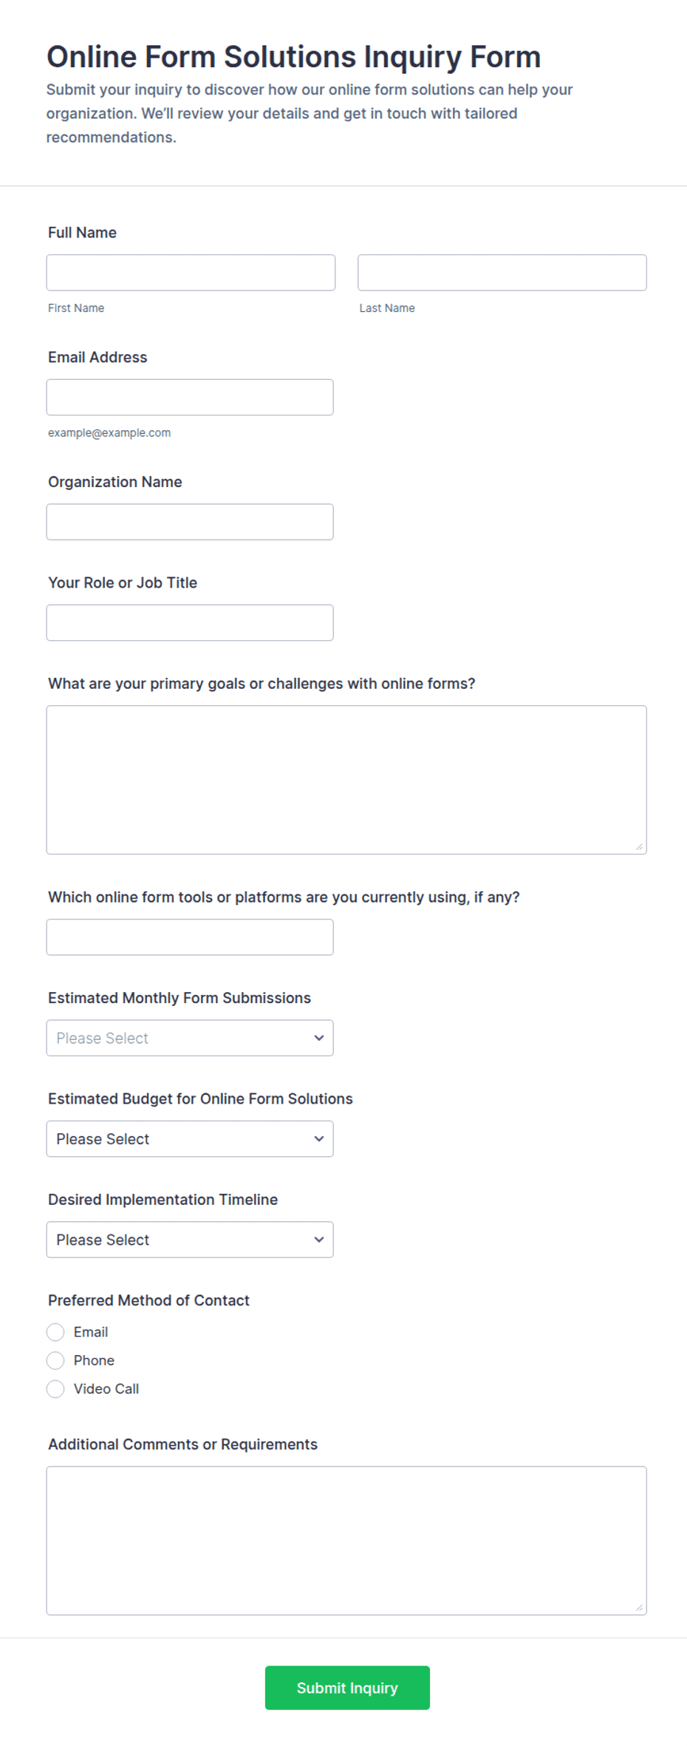Click chevron arrow of Monthly Submissions dropdown
Viewport: 687px width, 1746px height.
(319, 1038)
